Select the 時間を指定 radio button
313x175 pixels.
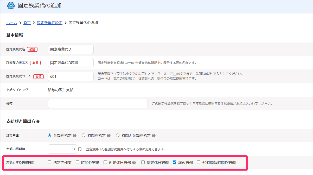84,135
